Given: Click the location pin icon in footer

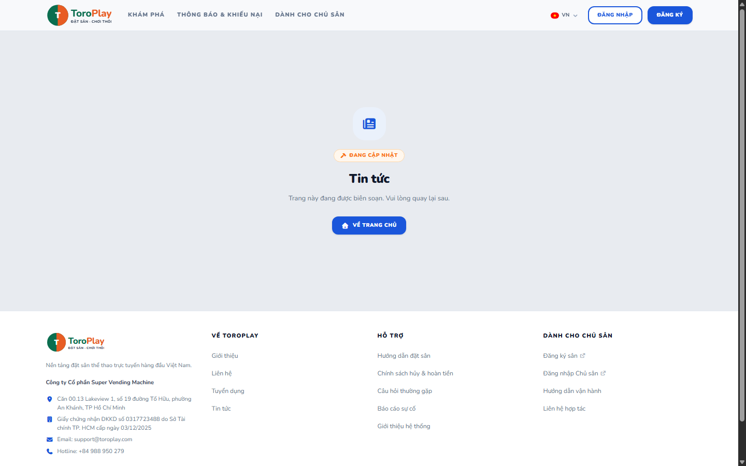Looking at the screenshot, I should pyautogui.click(x=50, y=399).
